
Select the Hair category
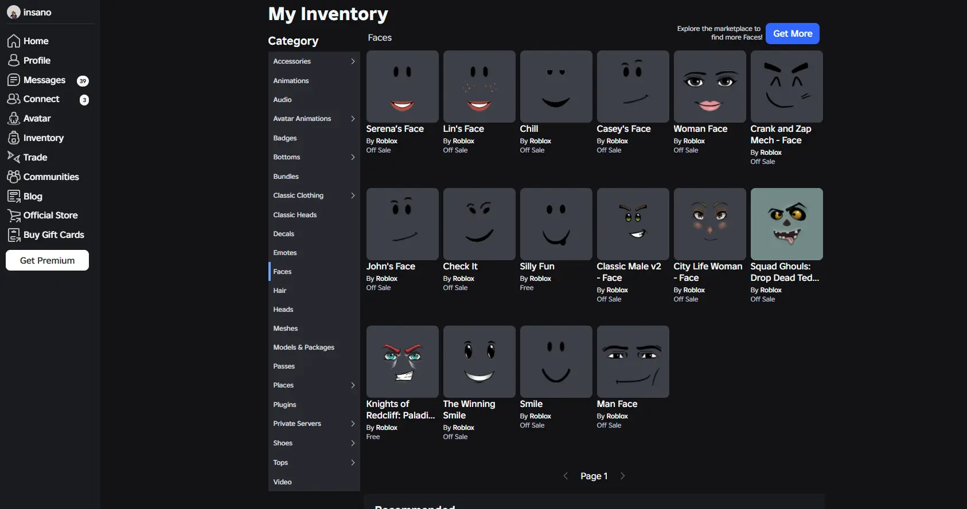pyautogui.click(x=280, y=291)
